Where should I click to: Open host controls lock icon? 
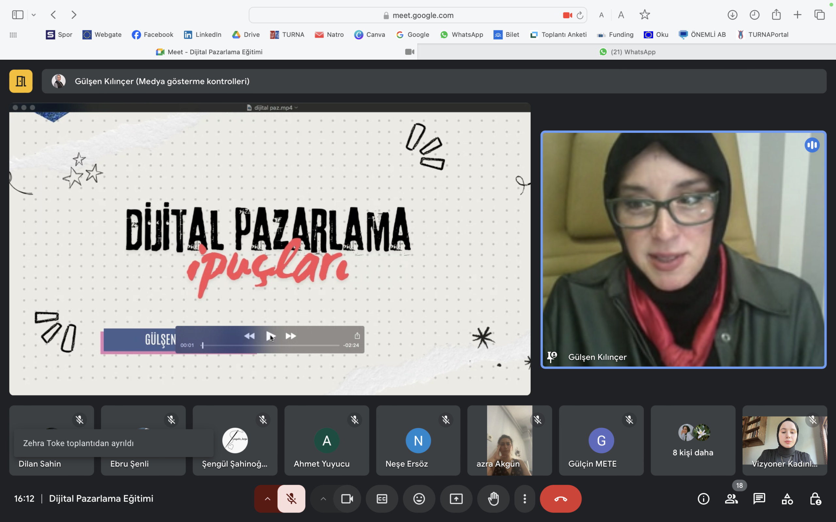tap(815, 499)
